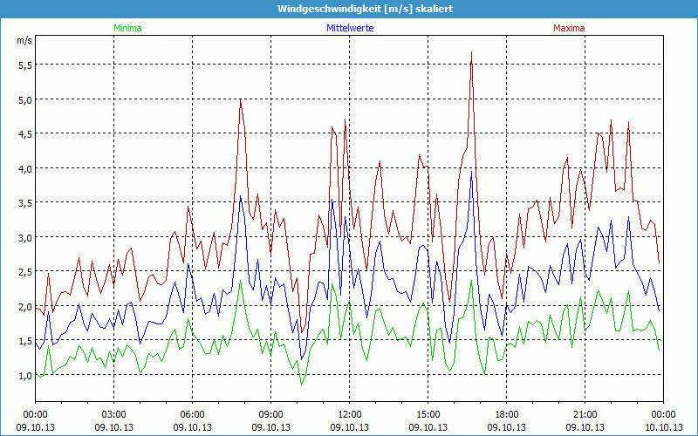Click the 09:00 time axis label
698x436 pixels.
(x=271, y=415)
